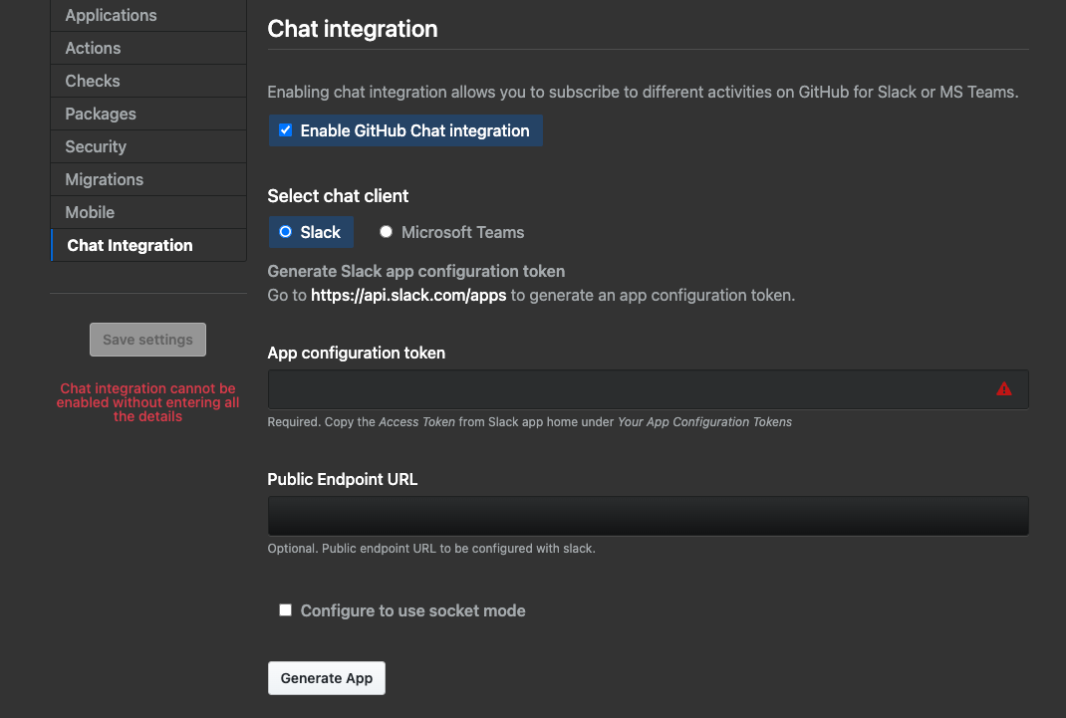
Task: Open the Mobile settings page
Action: point(90,212)
